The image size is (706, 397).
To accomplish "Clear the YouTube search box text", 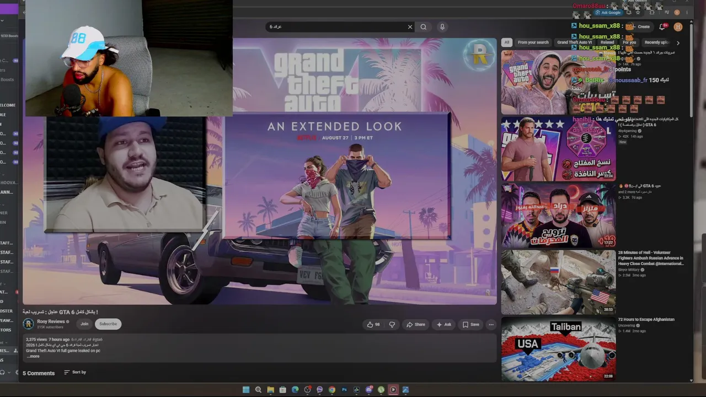I will tap(410, 26).
